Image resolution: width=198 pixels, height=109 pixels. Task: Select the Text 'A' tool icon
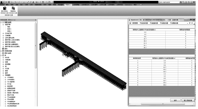click(x=33, y=2)
